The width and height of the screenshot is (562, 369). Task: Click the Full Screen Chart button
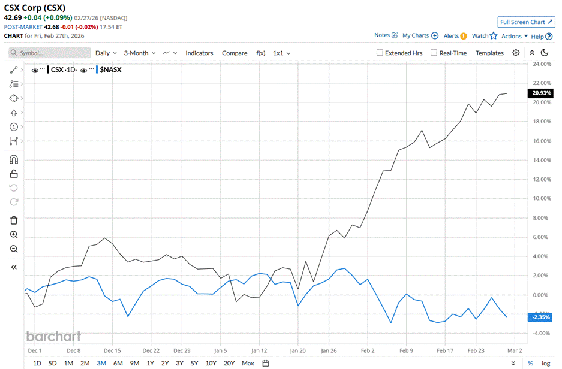(x=526, y=22)
